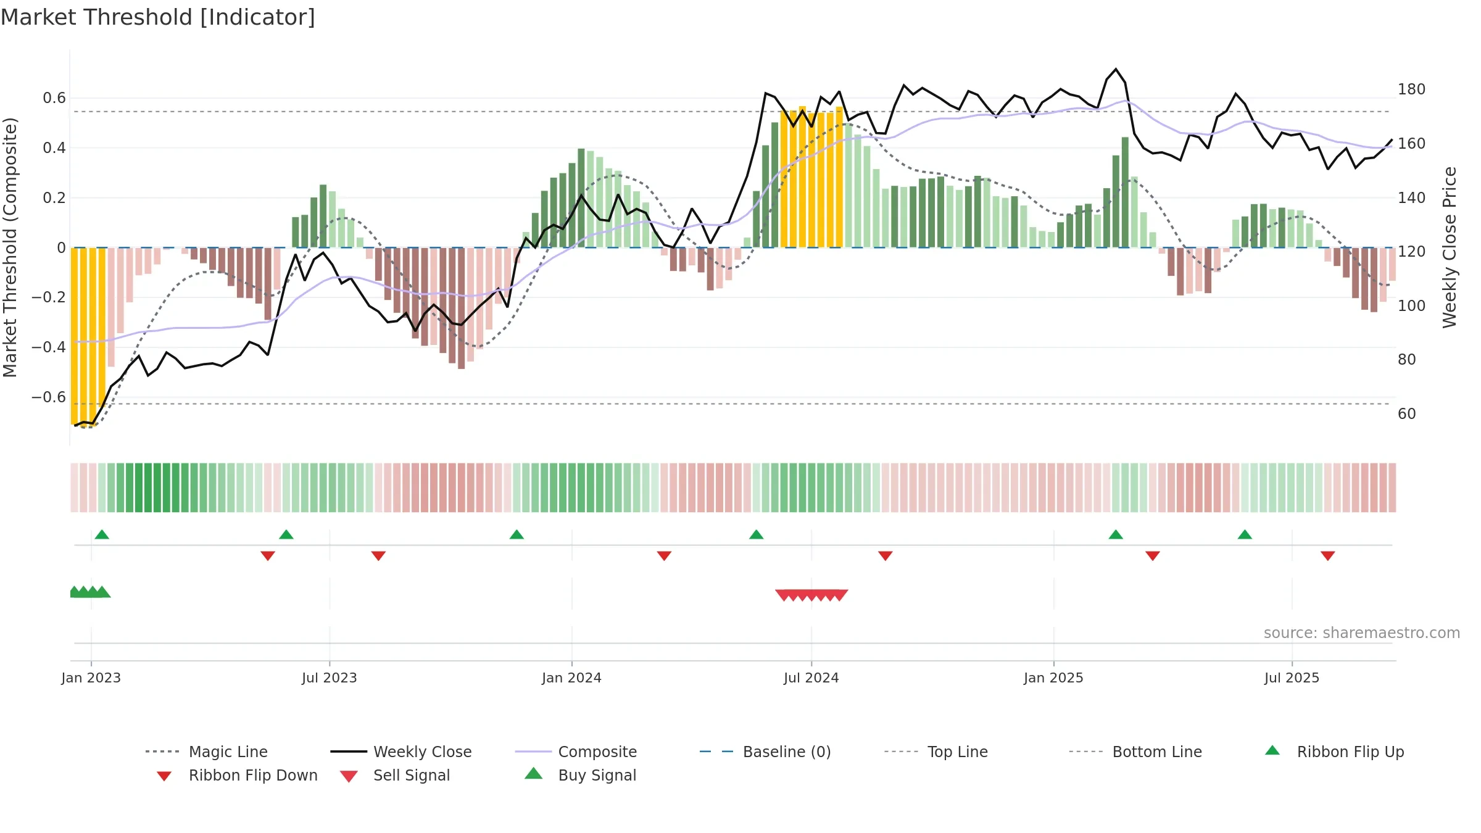Click the ribbon flip up marker around February 2025
1481x833 pixels.
[x=1116, y=534]
